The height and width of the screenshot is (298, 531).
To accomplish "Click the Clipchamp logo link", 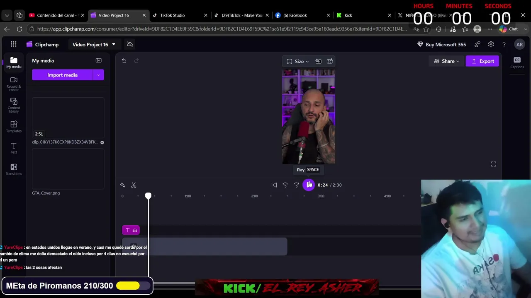I will coord(42,44).
